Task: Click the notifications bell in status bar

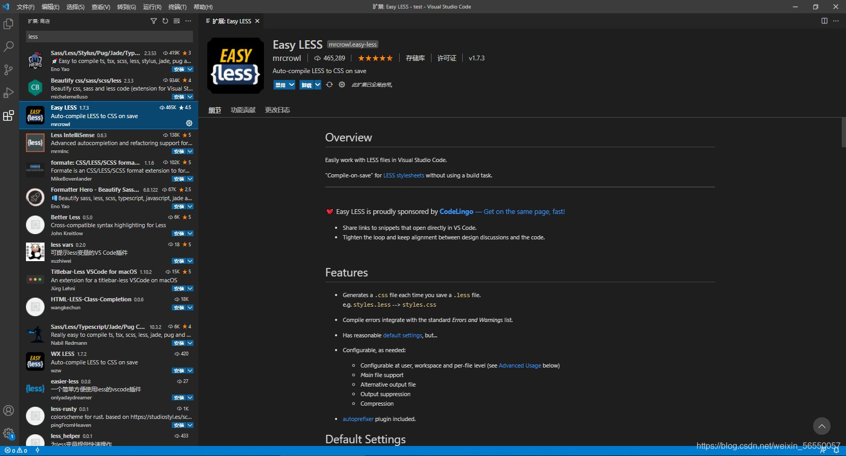Action: (836, 451)
